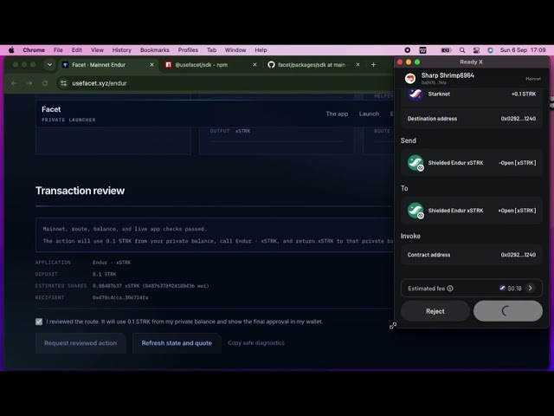Go forward in Chrome

29,83
